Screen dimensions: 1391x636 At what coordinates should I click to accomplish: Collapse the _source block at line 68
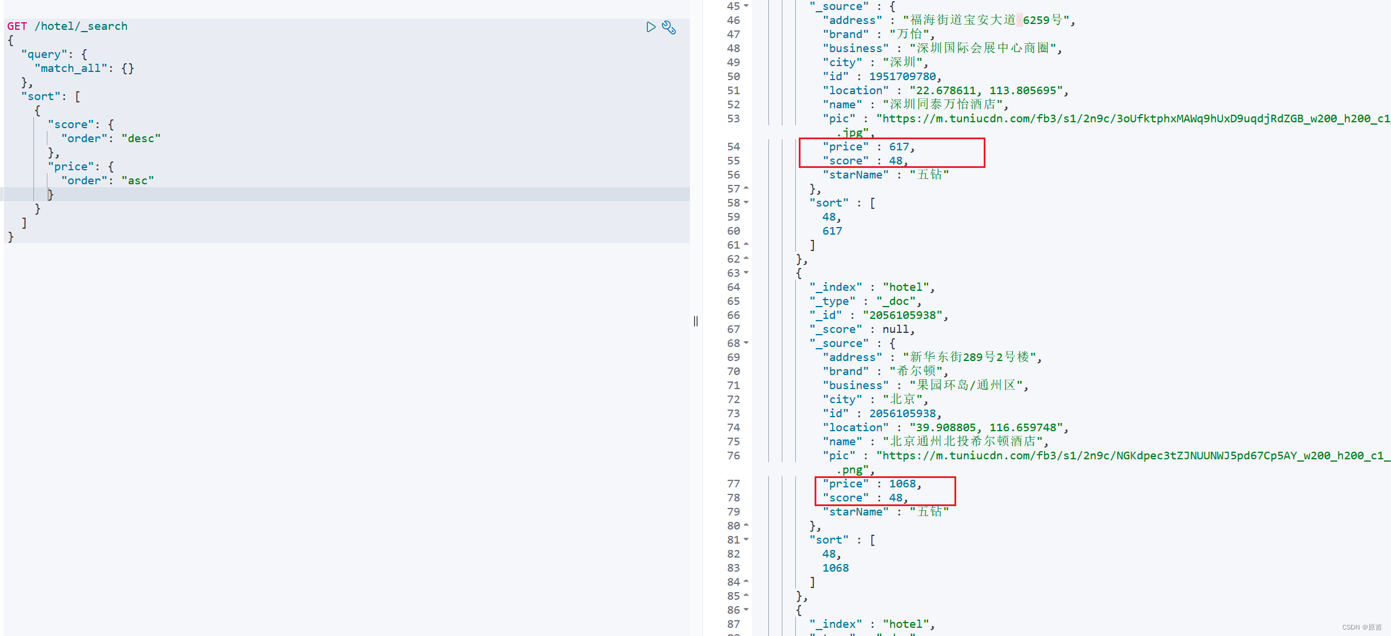click(x=746, y=343)
